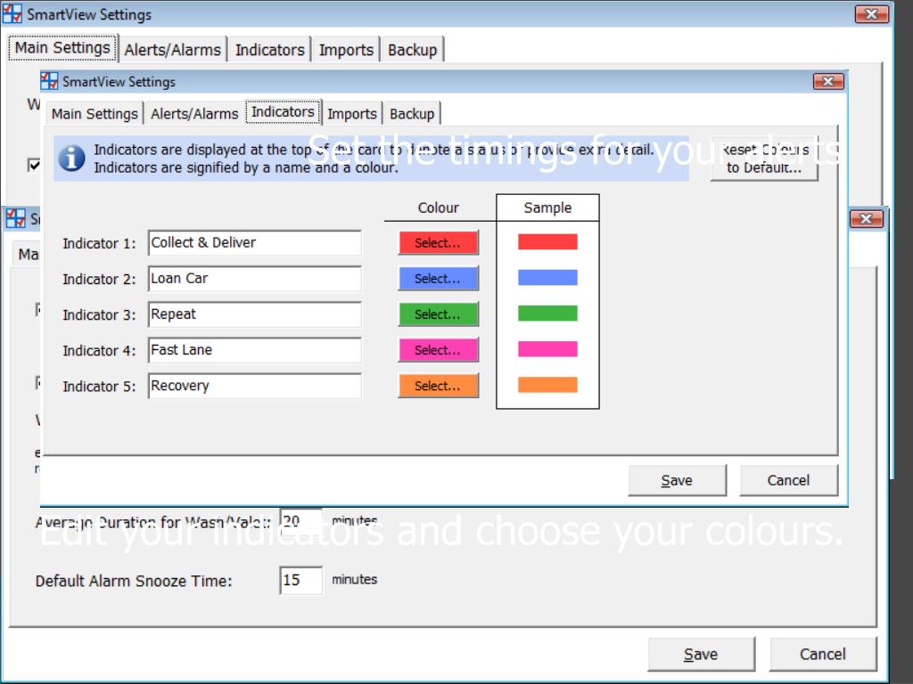Open Main Settings tab in front Indicators window
This screenshot has height=684, width=913.
(95, 113)
